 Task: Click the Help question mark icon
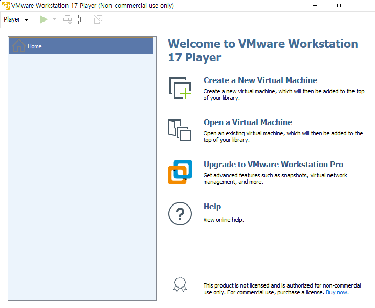[180, 214]
